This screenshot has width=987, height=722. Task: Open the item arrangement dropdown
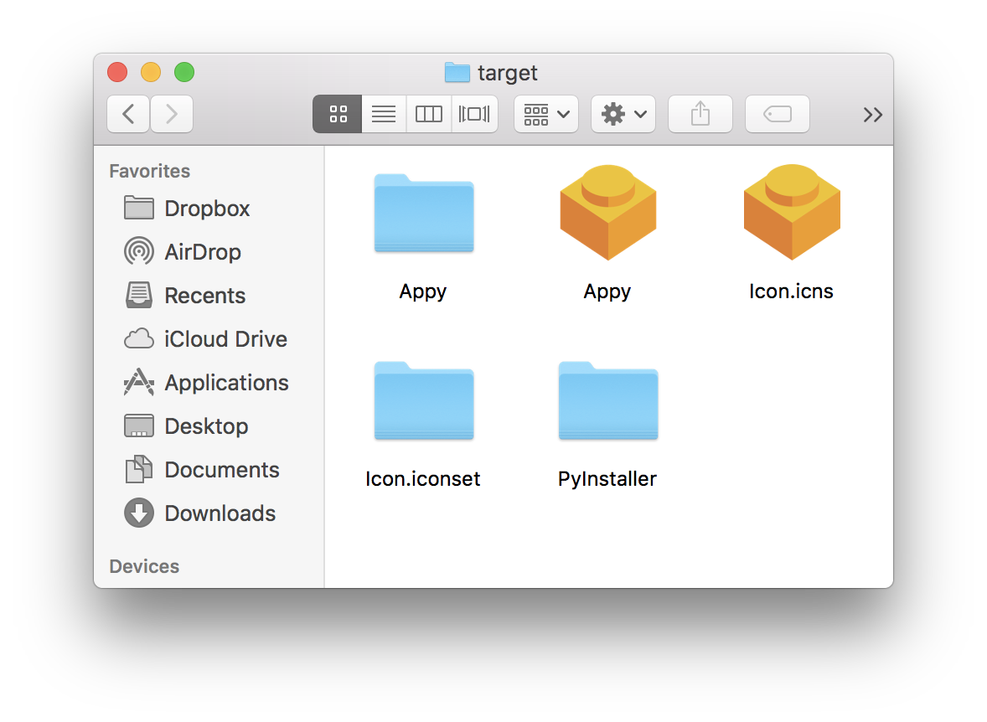[x=546, y=114]
